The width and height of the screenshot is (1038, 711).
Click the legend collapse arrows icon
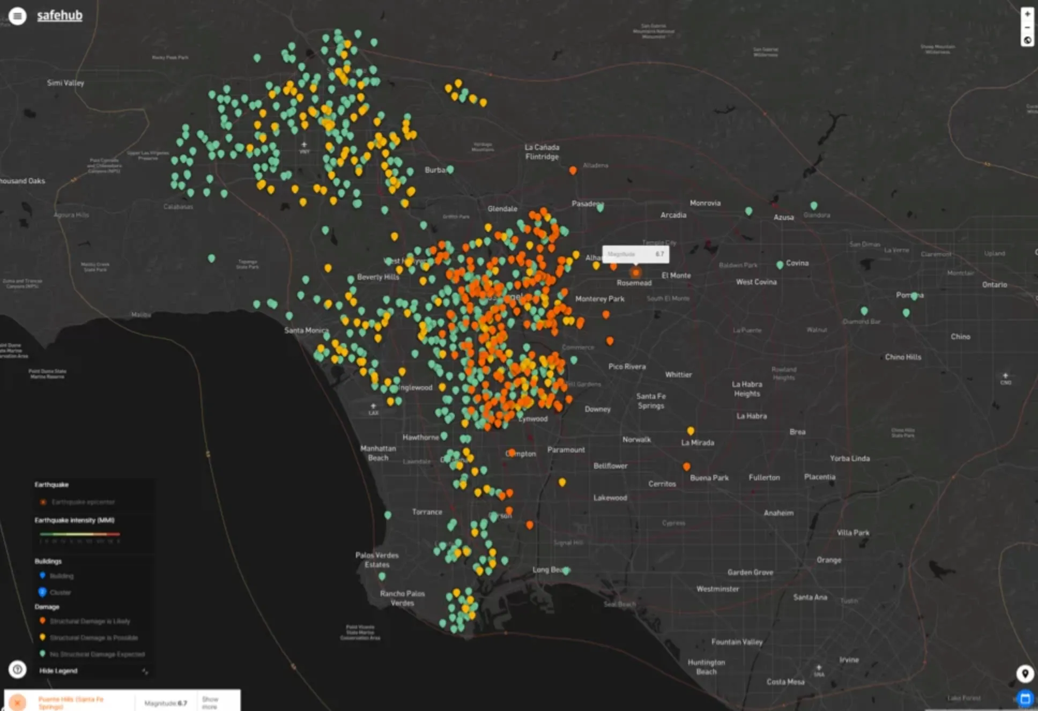145,671
